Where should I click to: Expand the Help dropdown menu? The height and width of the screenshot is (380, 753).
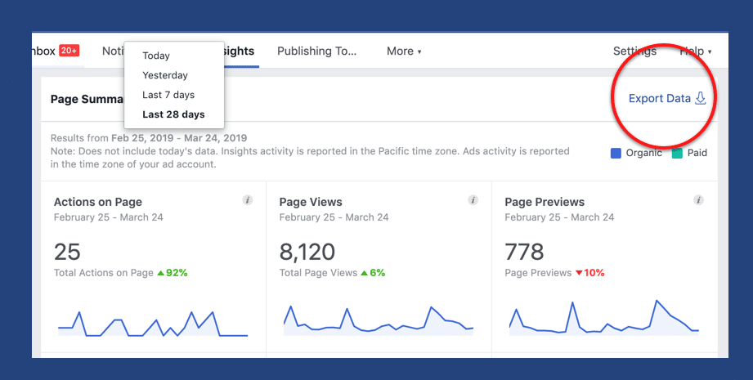695,51
